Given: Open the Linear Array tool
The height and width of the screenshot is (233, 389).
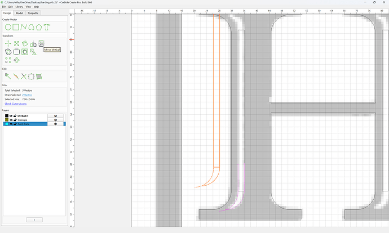Looking at the screenshot, I should click(x=8, y=60).
